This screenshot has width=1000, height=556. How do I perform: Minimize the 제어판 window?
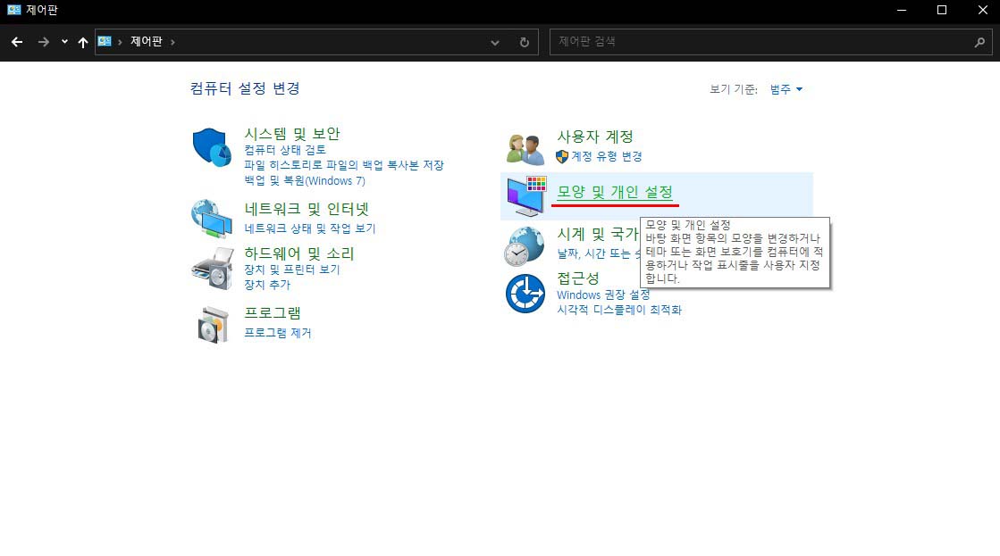[x=902, y=10]
